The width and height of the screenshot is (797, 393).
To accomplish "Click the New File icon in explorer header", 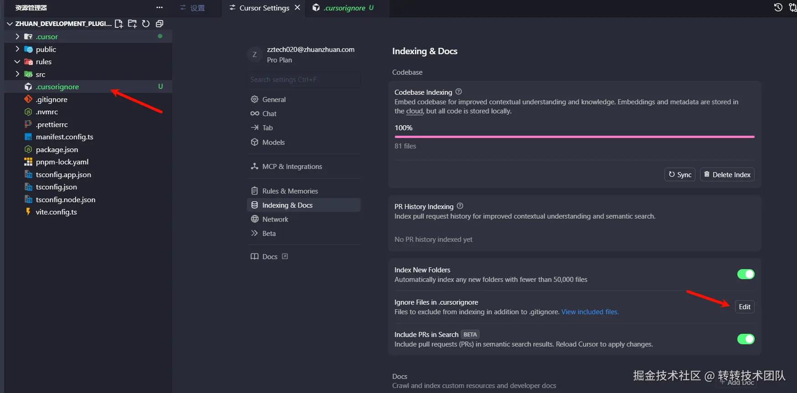I will click(x=119, y=24).
